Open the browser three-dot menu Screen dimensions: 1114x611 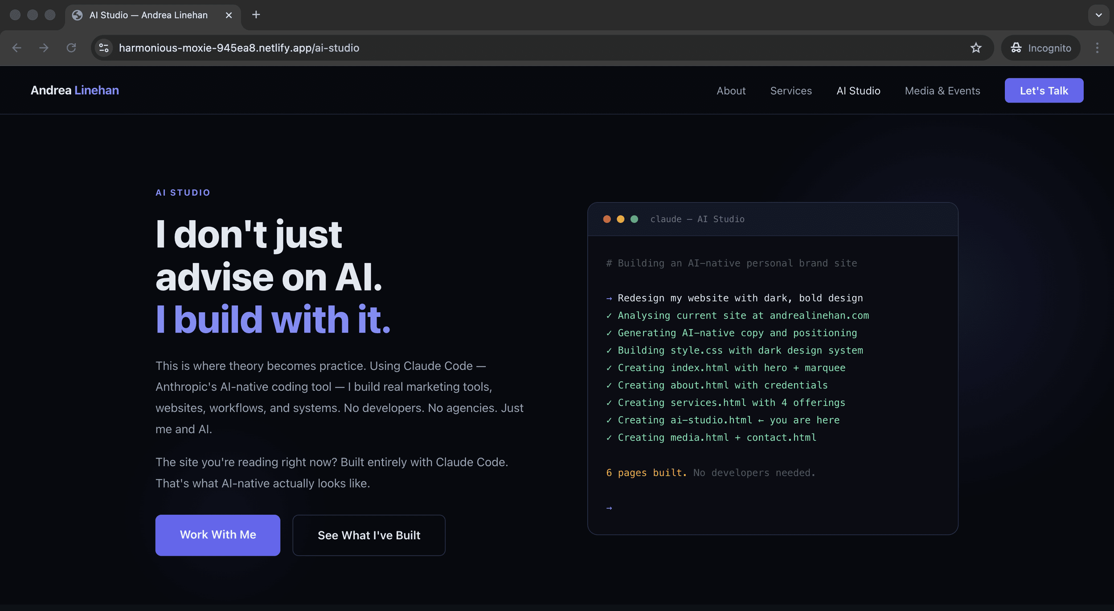coord(1098,48)
